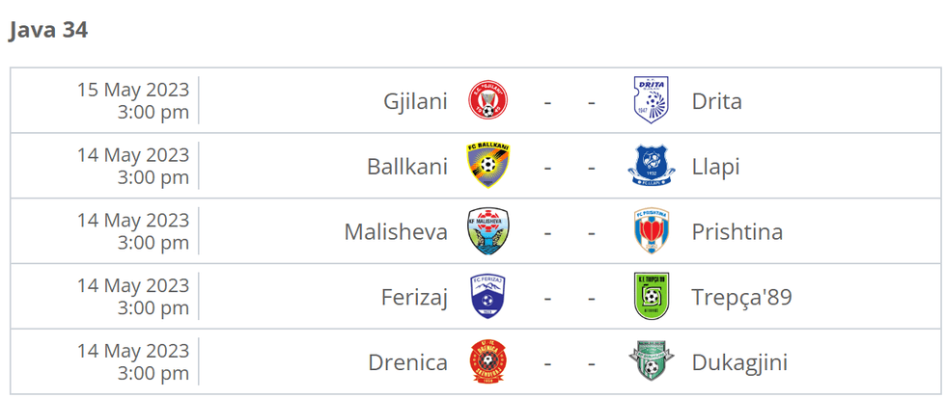Image resolution: width=946 pixels, height=398 pixels.
Task: Open the Gjilani team name link
Action: point(414,101)
